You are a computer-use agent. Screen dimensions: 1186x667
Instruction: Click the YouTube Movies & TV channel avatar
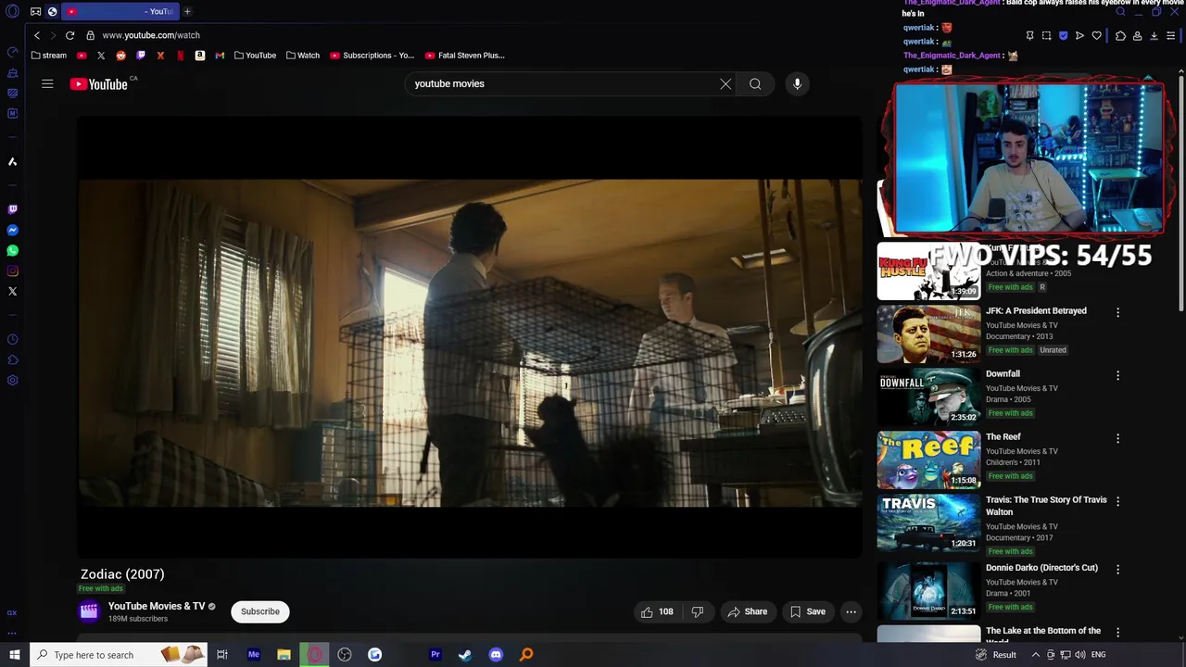(x=89, y=610)
